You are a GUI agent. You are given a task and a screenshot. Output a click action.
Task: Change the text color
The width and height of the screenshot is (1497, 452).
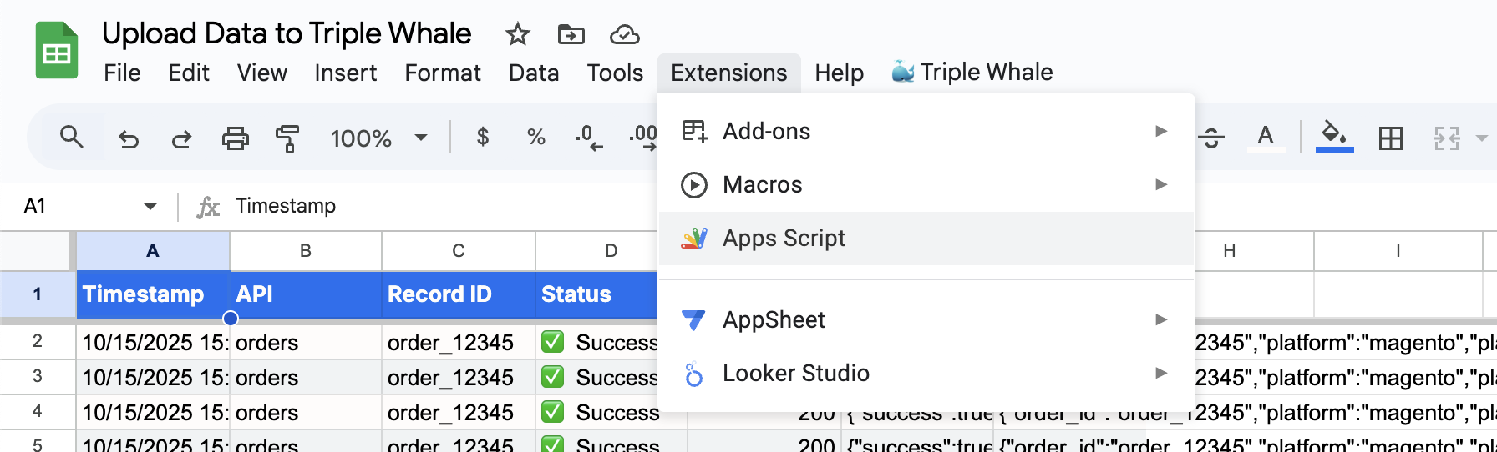(x=1266, y=138)
